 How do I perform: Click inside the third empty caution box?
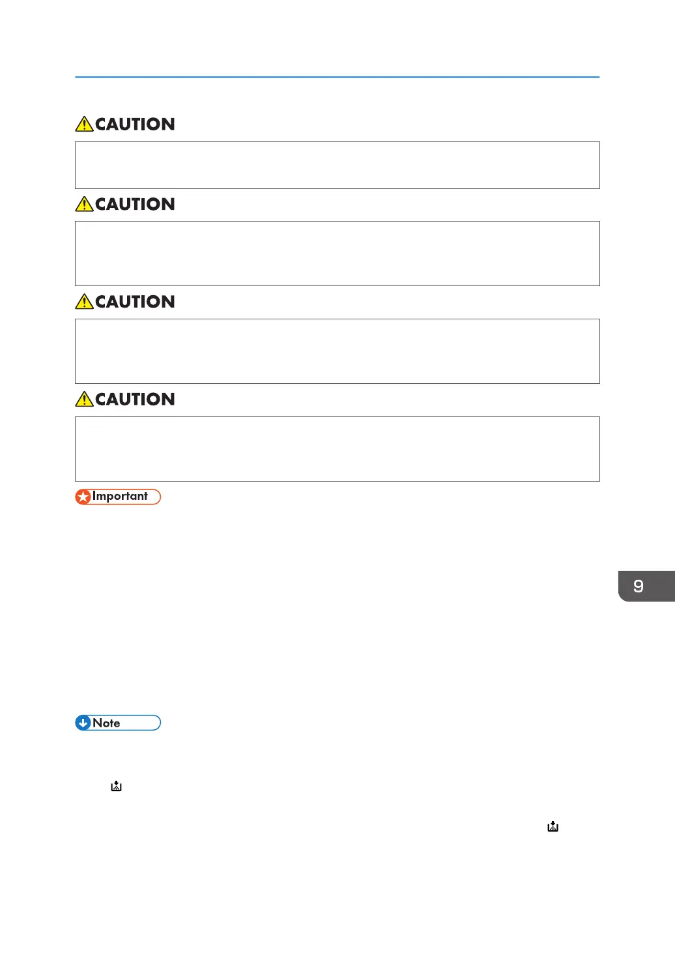click(337, 351)
